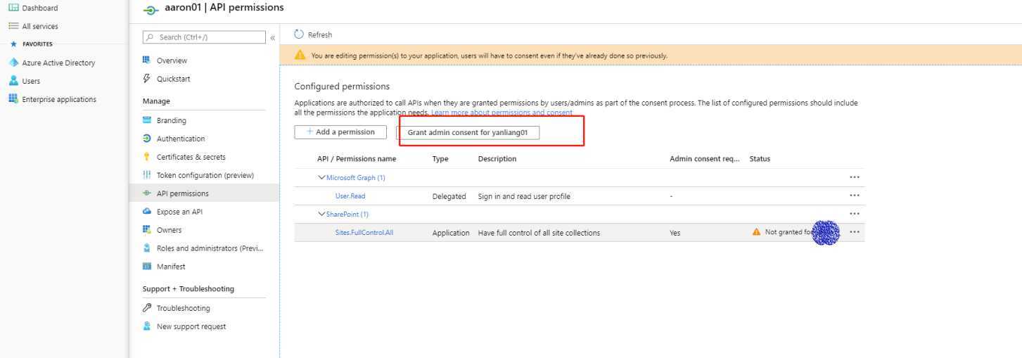Collapse the sidebar with double chevron
The height and width of the screenshot is (358, 1022).
272,37
